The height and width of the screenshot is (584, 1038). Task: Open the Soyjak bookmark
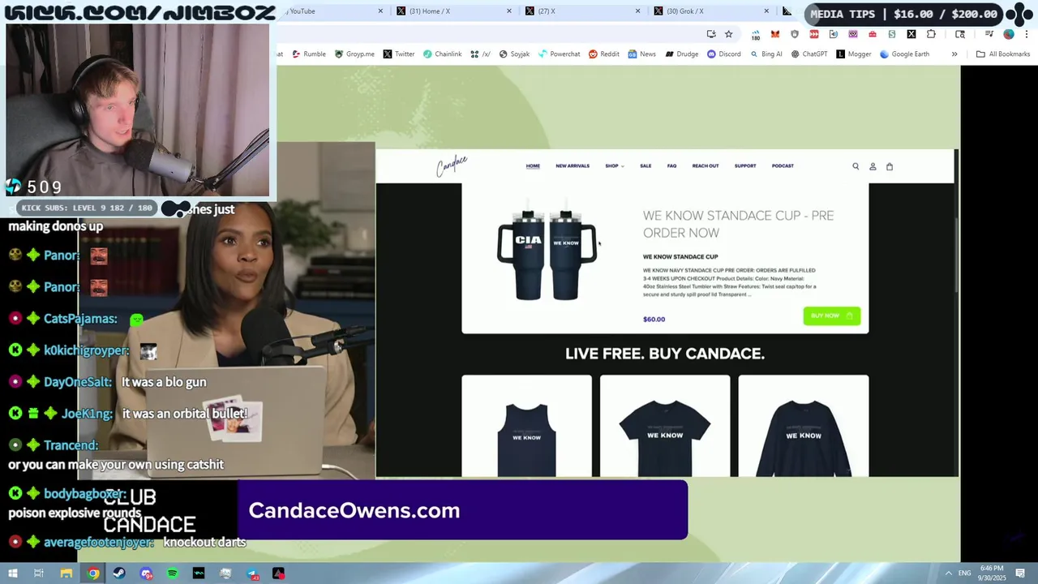click(x=514, y=54)
